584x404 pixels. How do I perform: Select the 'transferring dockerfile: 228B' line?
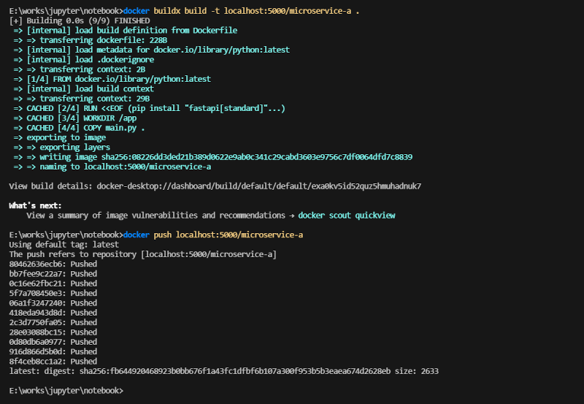pyautogui.click(x=90, y=40)
